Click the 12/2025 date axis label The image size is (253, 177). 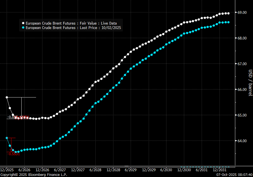coord(7,170)
